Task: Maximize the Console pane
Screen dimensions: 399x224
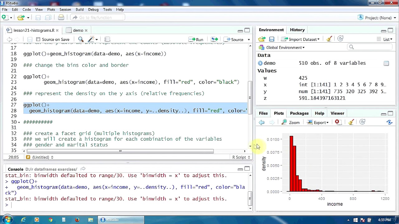Action: 247,169
